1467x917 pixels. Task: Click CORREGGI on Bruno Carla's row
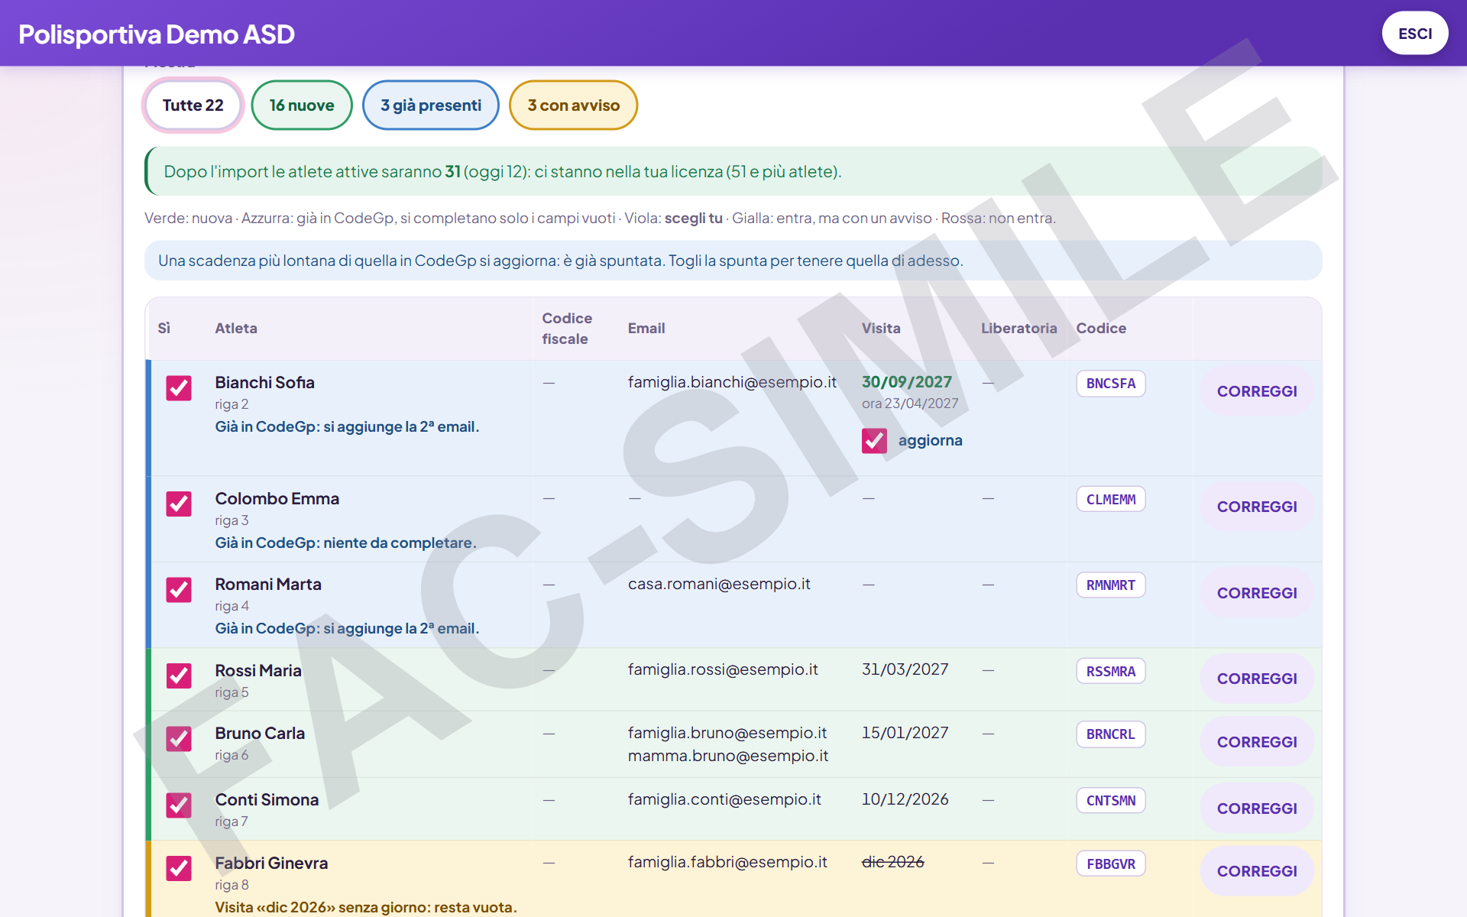1257,742
